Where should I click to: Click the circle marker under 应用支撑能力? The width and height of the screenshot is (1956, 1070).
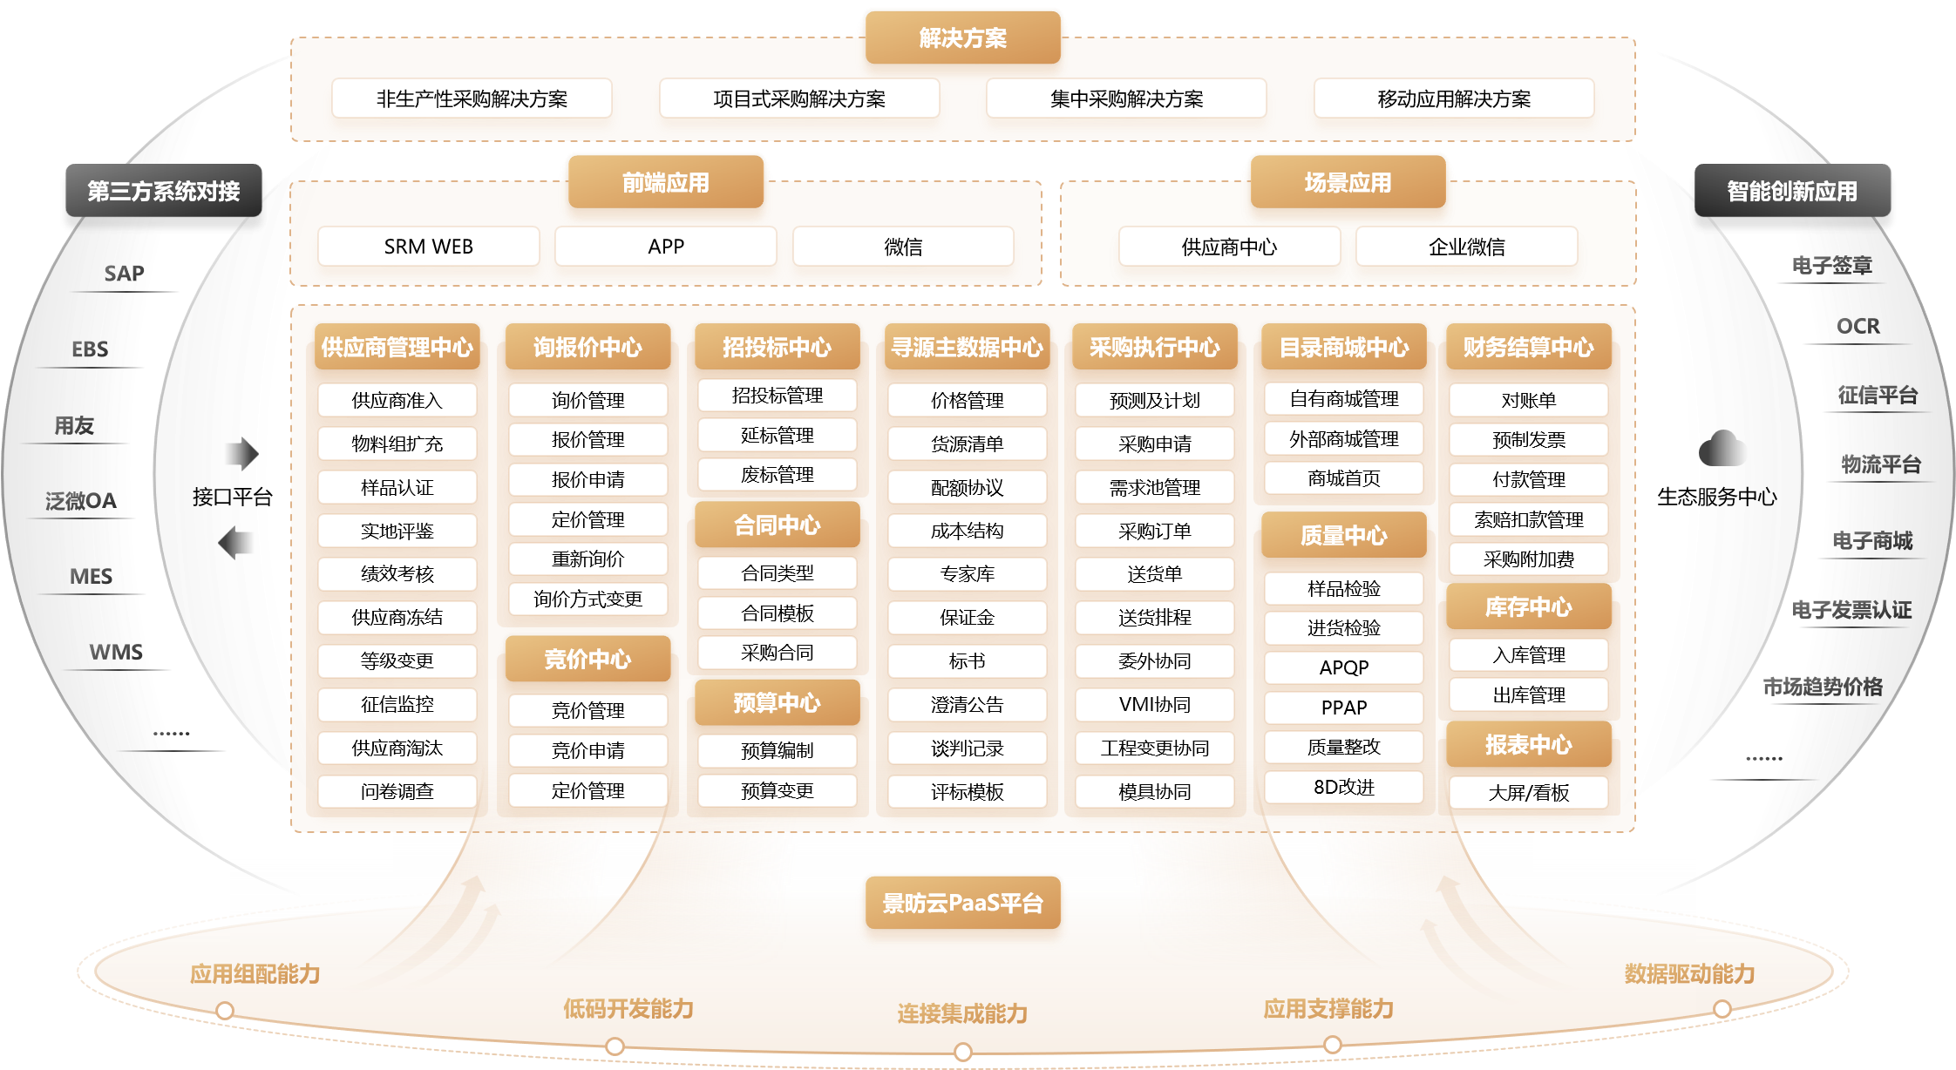pyautogui.click(x=1332, y=1045)
